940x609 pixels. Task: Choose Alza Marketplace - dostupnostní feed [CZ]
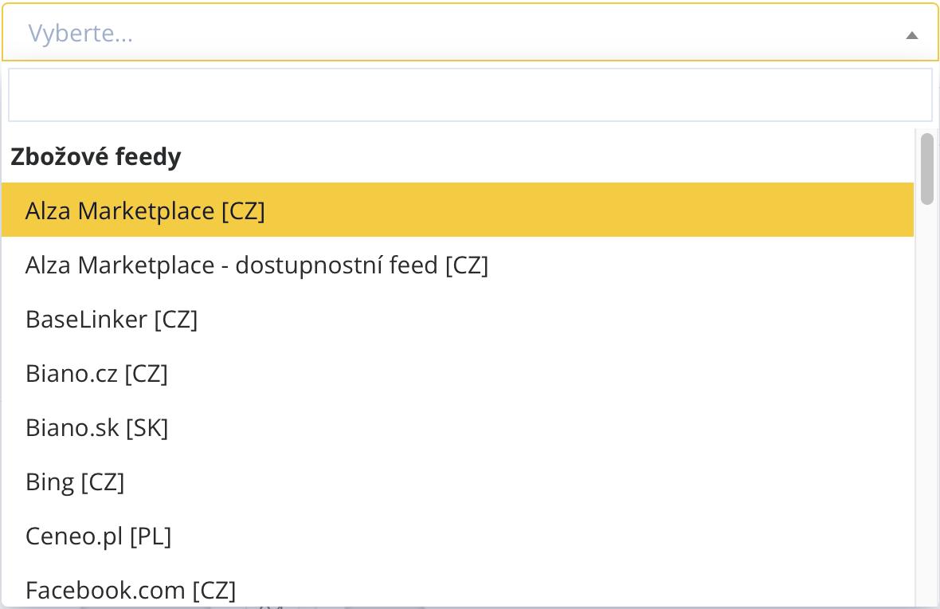pos(257,265)
